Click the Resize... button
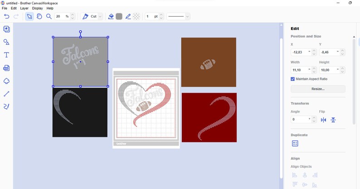Image resolution: width=360 pixels, height=189 pixels. [x=318, y=89]
